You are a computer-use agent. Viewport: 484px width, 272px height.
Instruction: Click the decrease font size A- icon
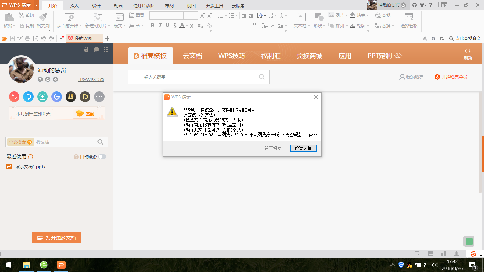point(209,16)
